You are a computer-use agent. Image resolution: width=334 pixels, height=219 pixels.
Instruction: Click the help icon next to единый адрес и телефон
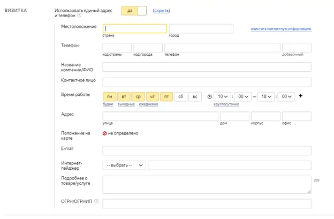pos(79,16)
